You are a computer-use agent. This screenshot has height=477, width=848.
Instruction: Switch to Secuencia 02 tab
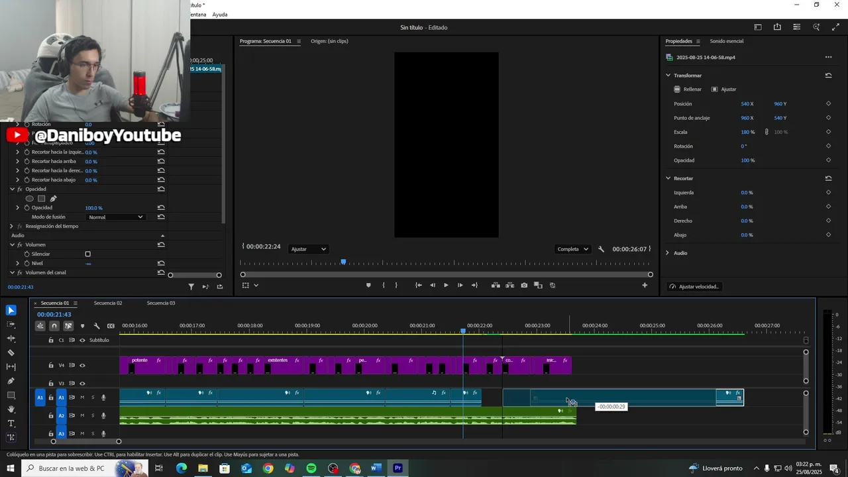click(x=108, y=303)
